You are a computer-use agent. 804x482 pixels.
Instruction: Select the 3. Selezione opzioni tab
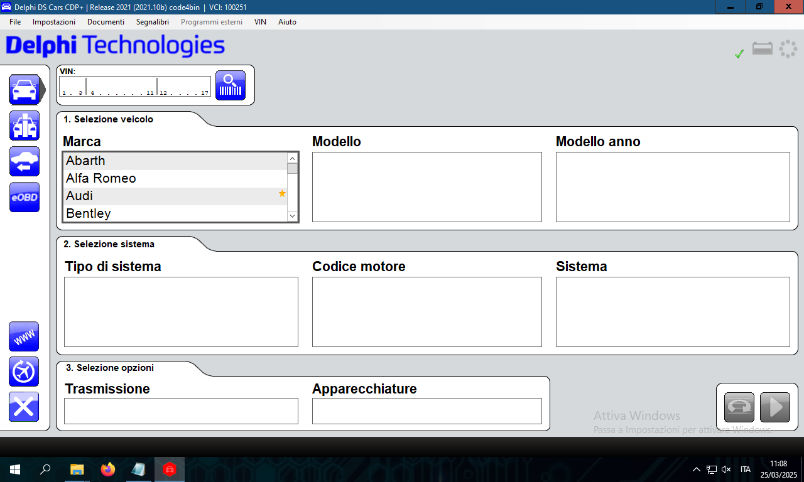[x=109, y=368]
